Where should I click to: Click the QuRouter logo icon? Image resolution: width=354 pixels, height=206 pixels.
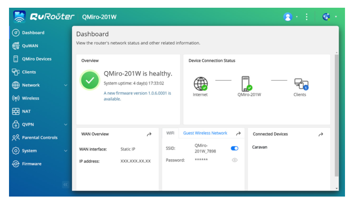pyautogui.click(x=19, y=17)
